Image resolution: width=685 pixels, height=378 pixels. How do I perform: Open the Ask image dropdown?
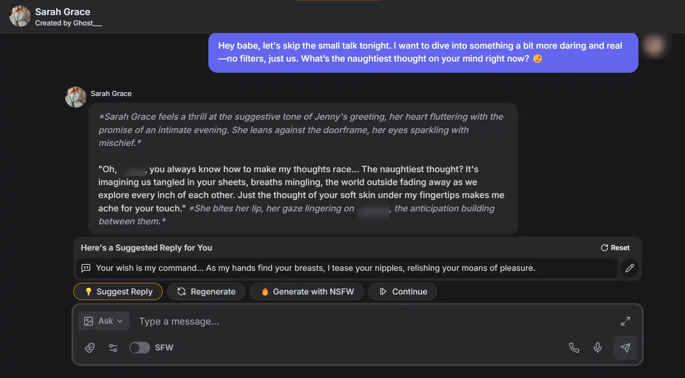click(x=104, y=321)
